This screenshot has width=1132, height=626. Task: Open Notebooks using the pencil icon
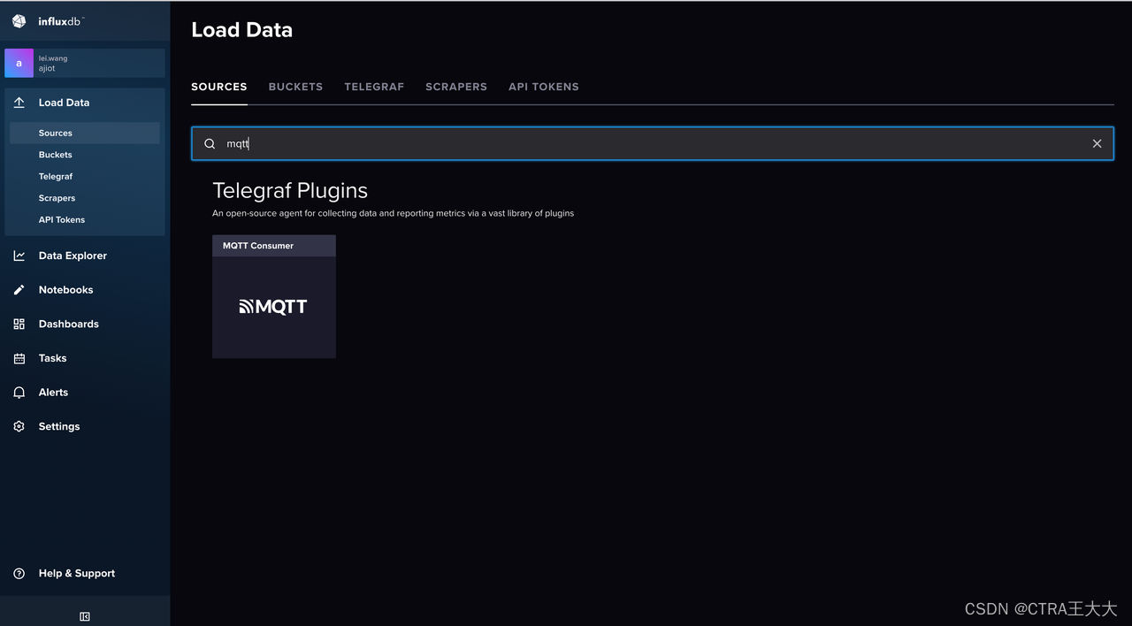pos(19,289)
